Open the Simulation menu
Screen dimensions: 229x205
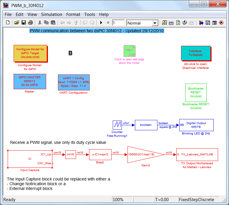[51, 14]
